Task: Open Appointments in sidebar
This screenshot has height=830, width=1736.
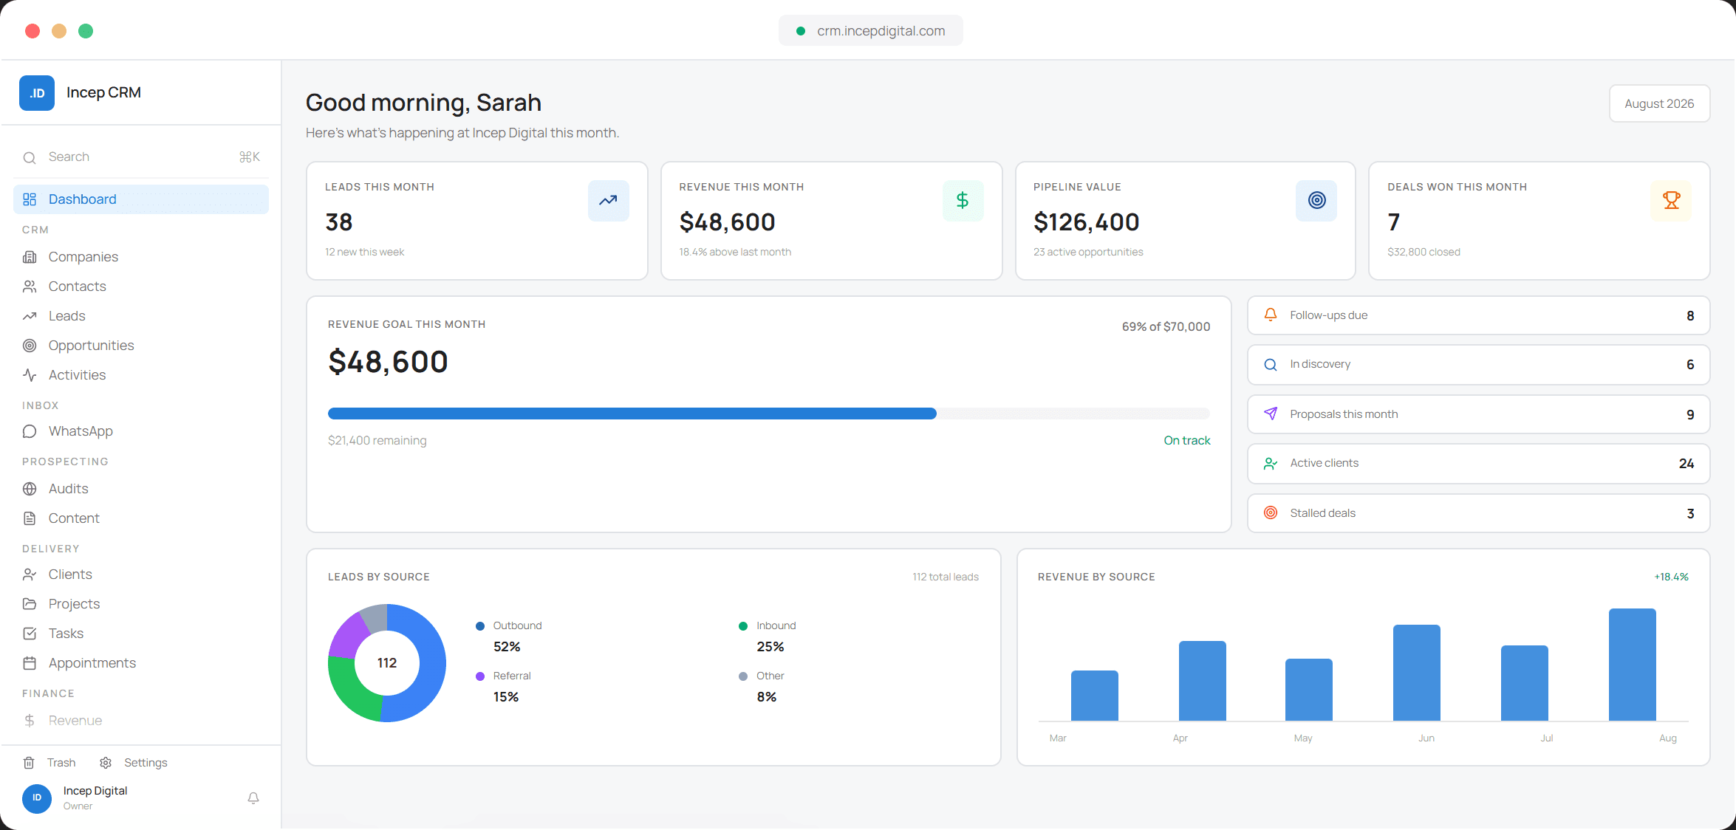Action: [141, 663]
